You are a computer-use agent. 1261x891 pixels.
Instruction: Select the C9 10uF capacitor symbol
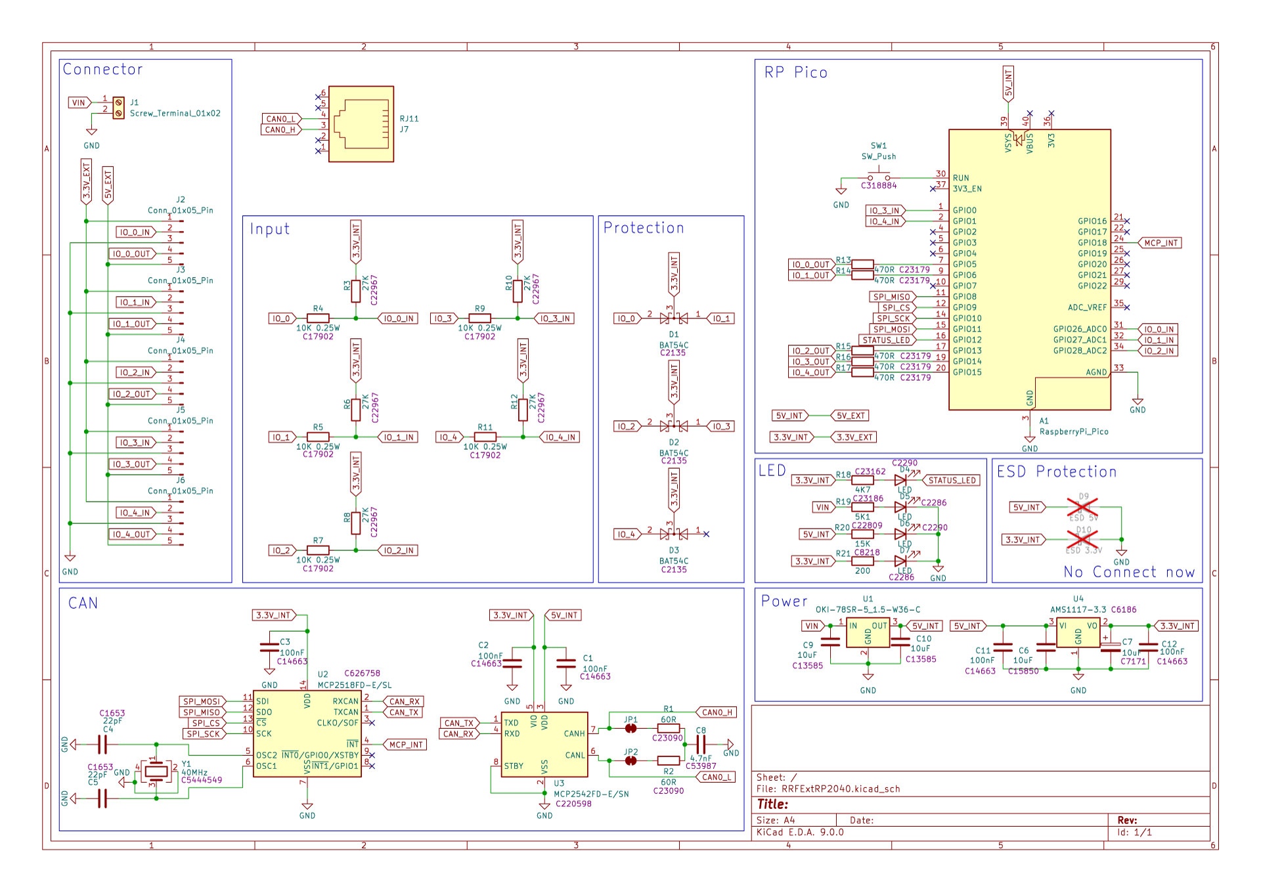coord(830,642)
